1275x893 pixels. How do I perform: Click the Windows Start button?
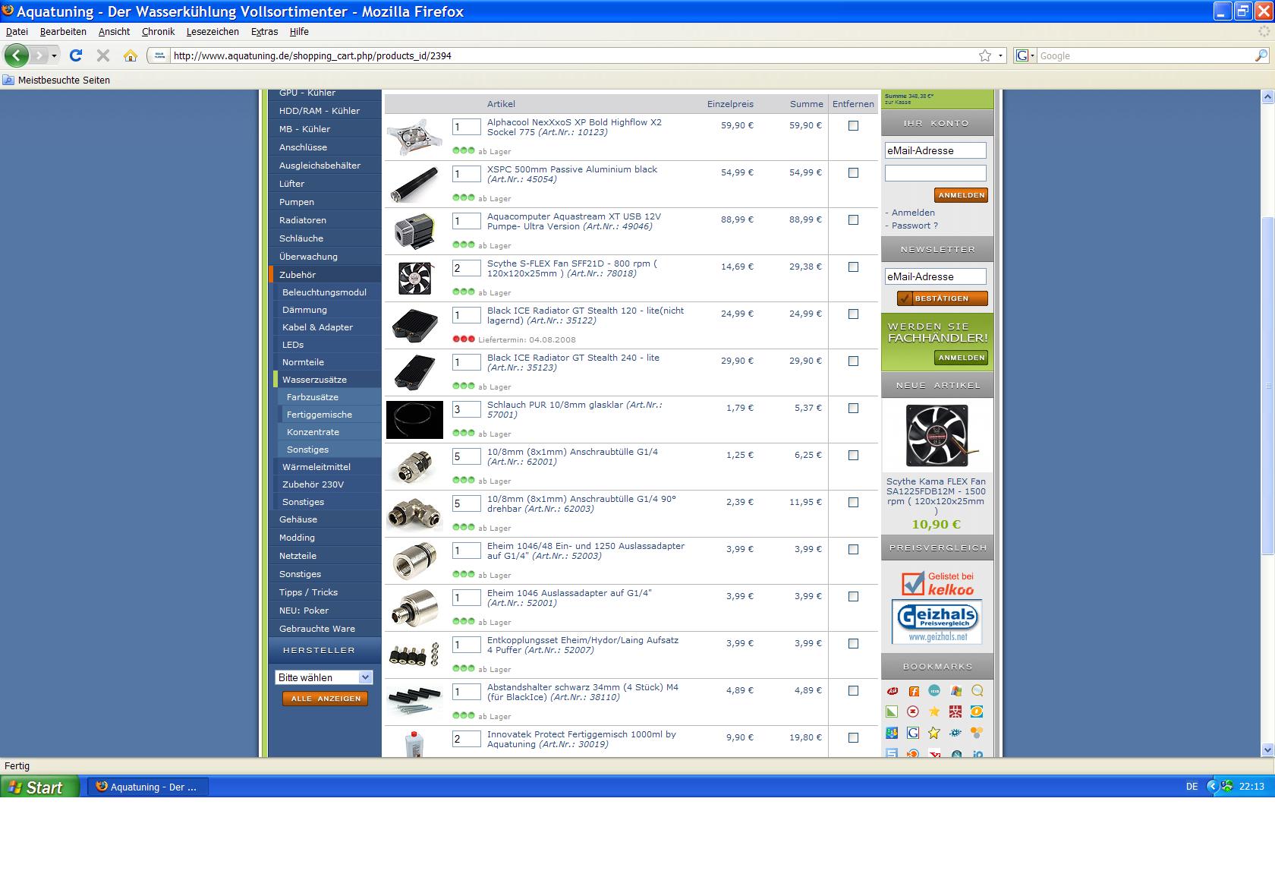(39, 787)
